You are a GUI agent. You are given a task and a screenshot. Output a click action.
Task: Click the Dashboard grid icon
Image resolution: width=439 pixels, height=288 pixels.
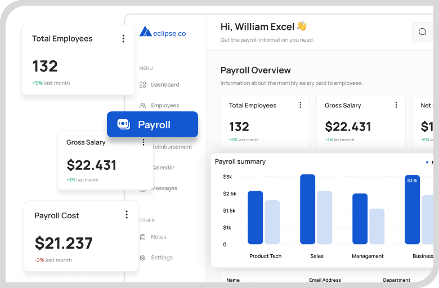coord(142,85)
